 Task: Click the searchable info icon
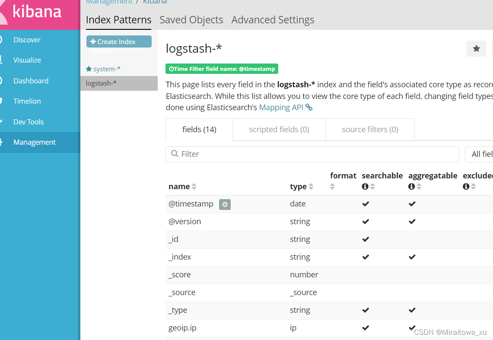[365, 187]
